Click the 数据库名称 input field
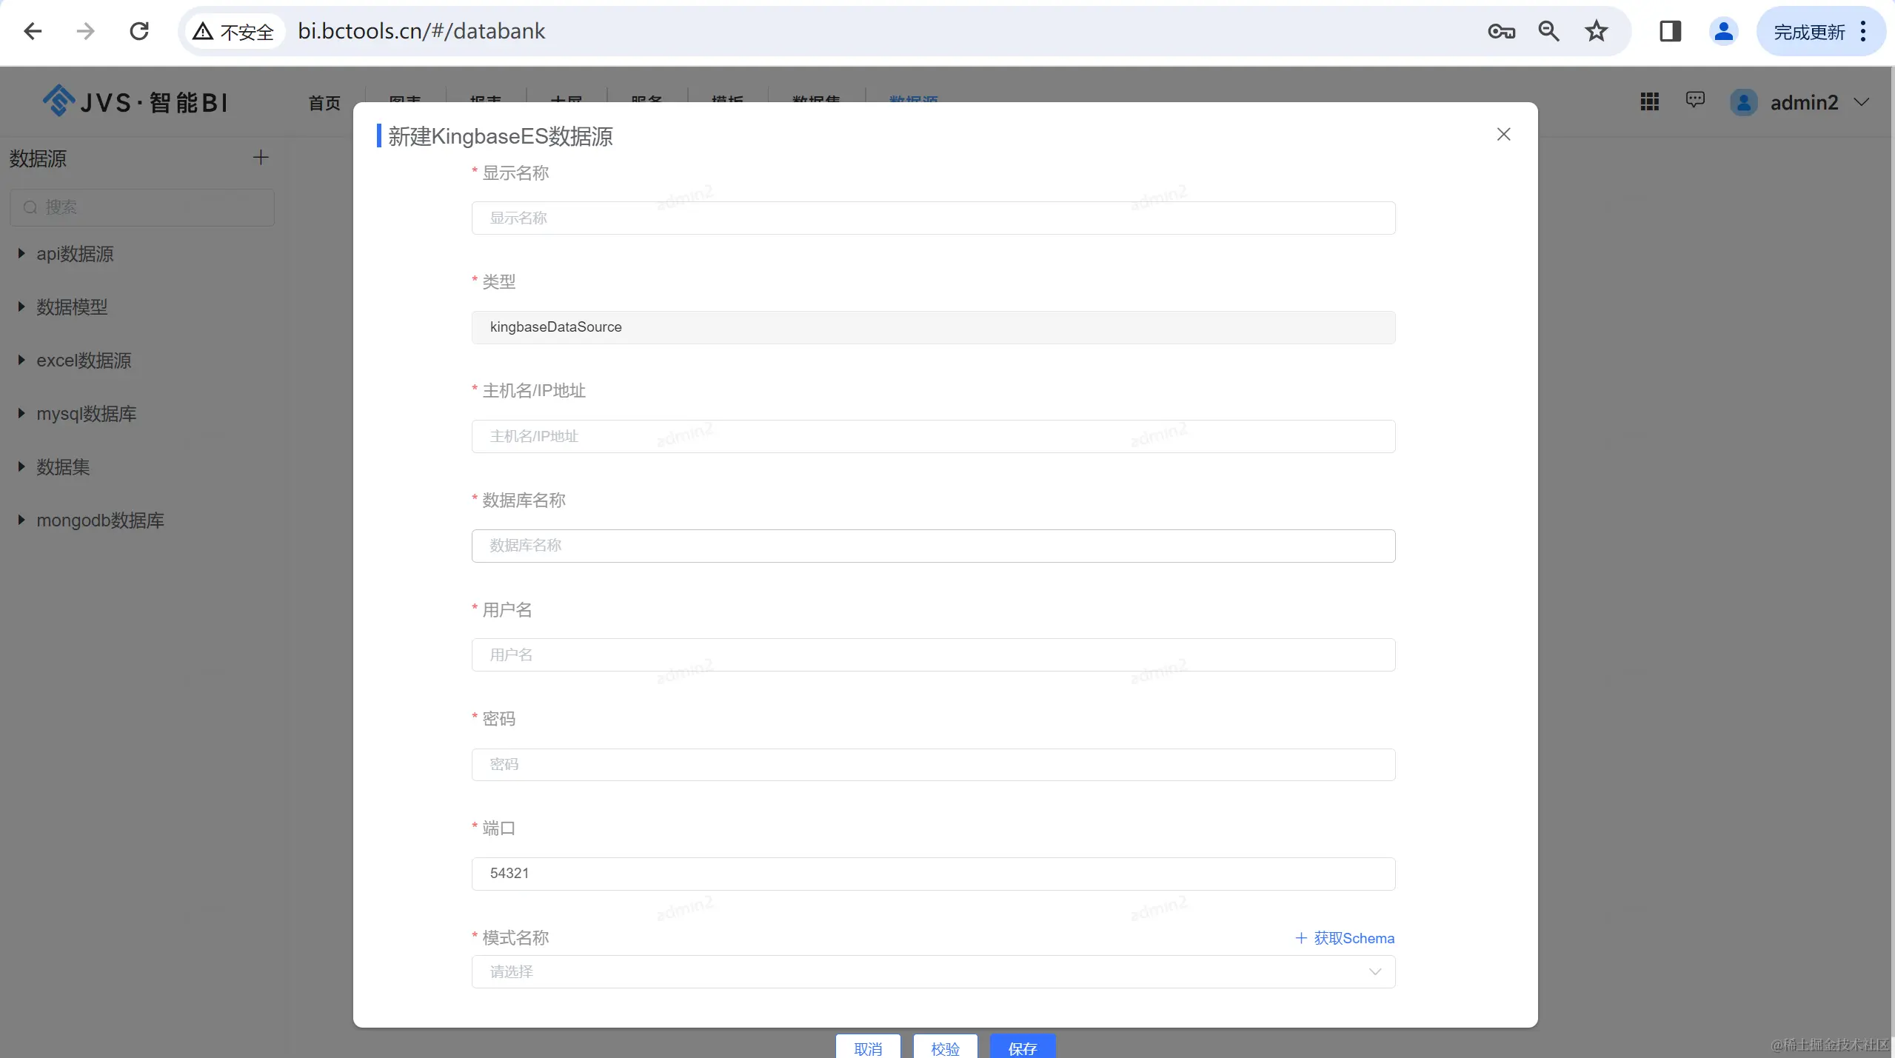 pyautogui.click(x=933, y=546)
